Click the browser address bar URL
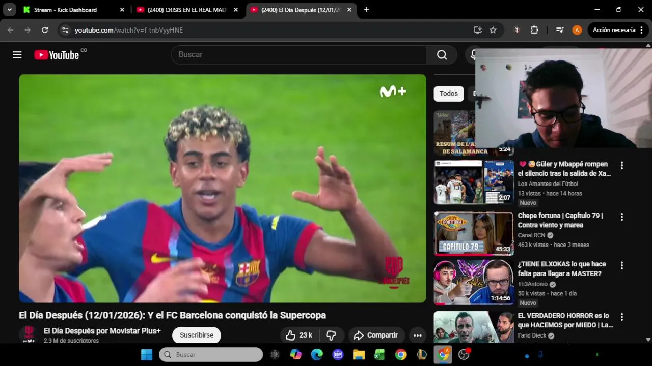Image resolution: width=652 pixels, height=366 pixels. coord(129,30)
